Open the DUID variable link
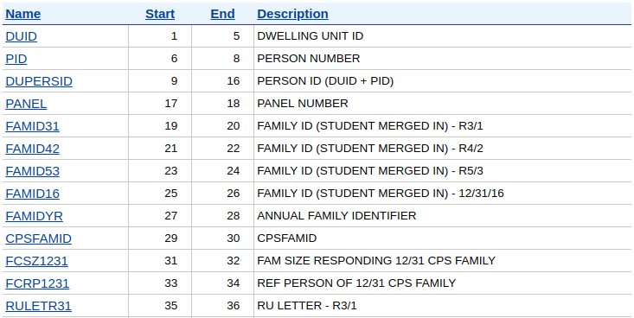The height and width of the screenshot is (318, 634). (21, 36)
